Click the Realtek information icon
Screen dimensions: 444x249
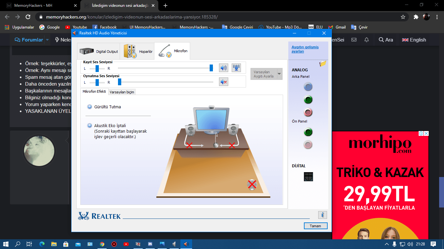point(322,215)
